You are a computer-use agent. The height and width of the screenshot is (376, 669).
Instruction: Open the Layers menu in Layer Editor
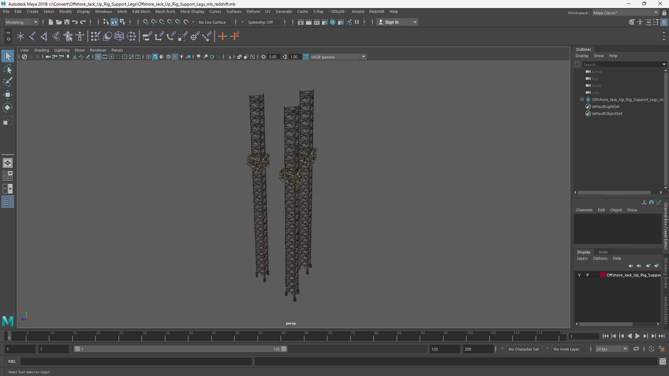582,258
